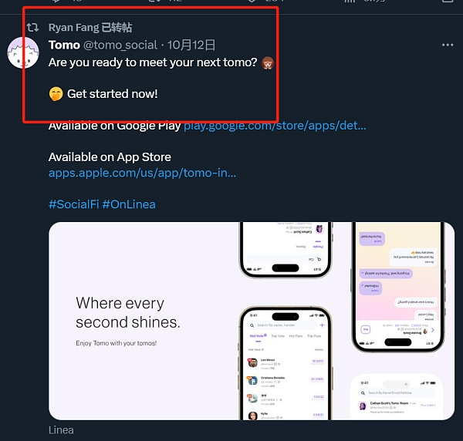The width and height of the screenshot is (463, 441).
Task: Click the Linea label below the image
Action: pyautogui.click(x=61, y=430)
